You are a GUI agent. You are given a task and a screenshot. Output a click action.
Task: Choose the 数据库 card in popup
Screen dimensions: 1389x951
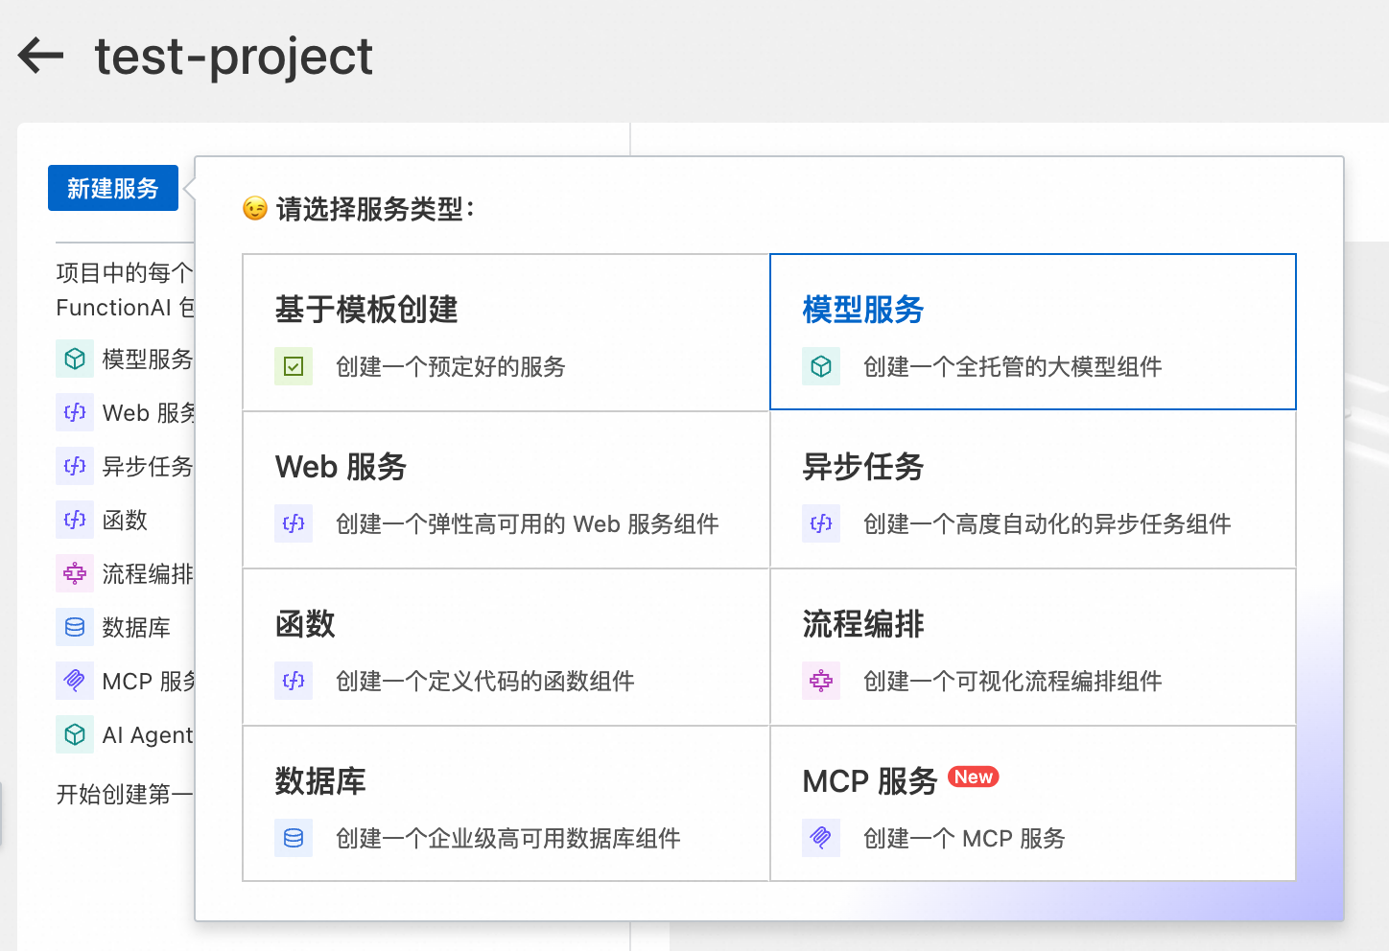[x=506, y=803]
